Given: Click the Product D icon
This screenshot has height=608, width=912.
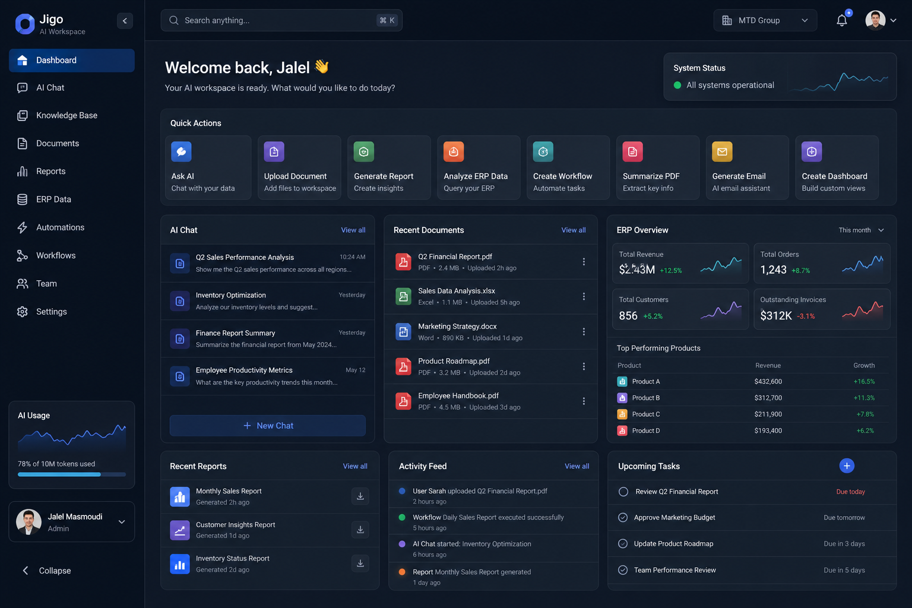Looking at the screenshot, I should (x=622, y=430).
